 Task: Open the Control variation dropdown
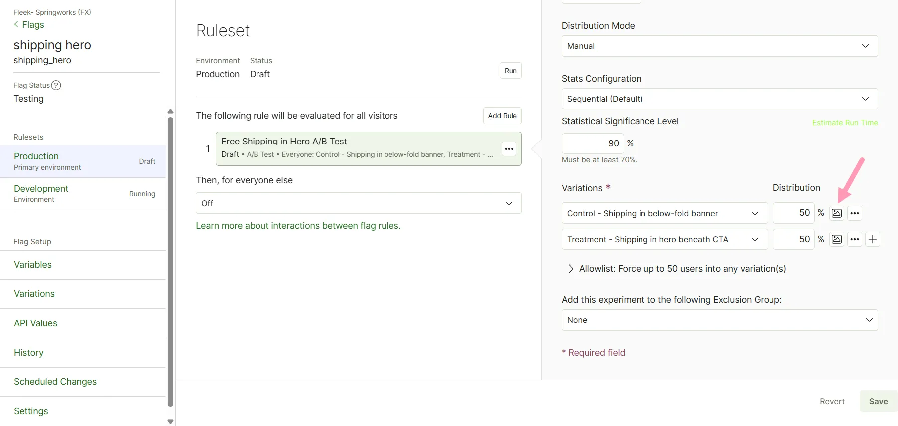pos(664,213)
